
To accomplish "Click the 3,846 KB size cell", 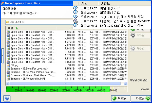I will point(70,75).
